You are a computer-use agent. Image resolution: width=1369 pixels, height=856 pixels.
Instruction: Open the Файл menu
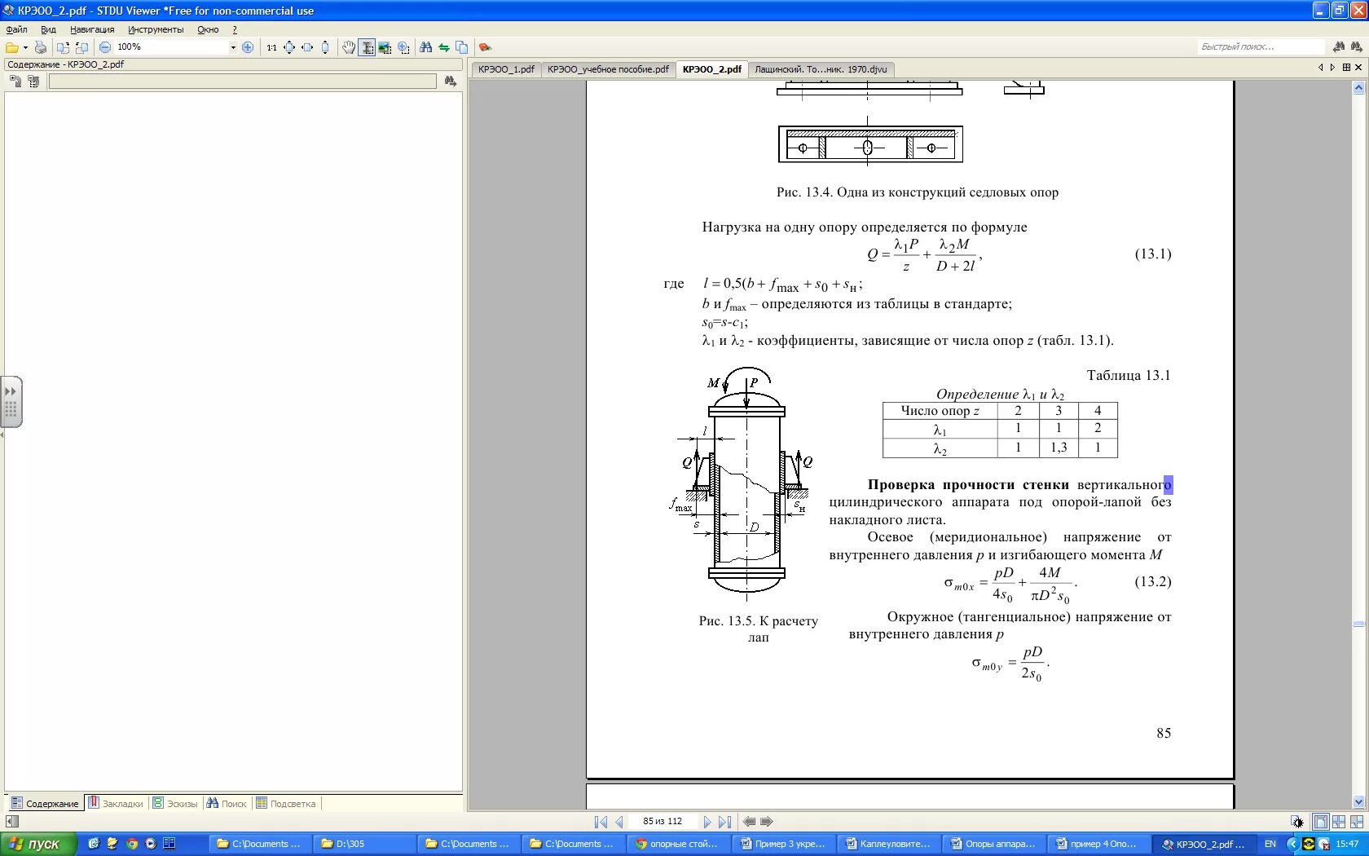tap(16, 29)
